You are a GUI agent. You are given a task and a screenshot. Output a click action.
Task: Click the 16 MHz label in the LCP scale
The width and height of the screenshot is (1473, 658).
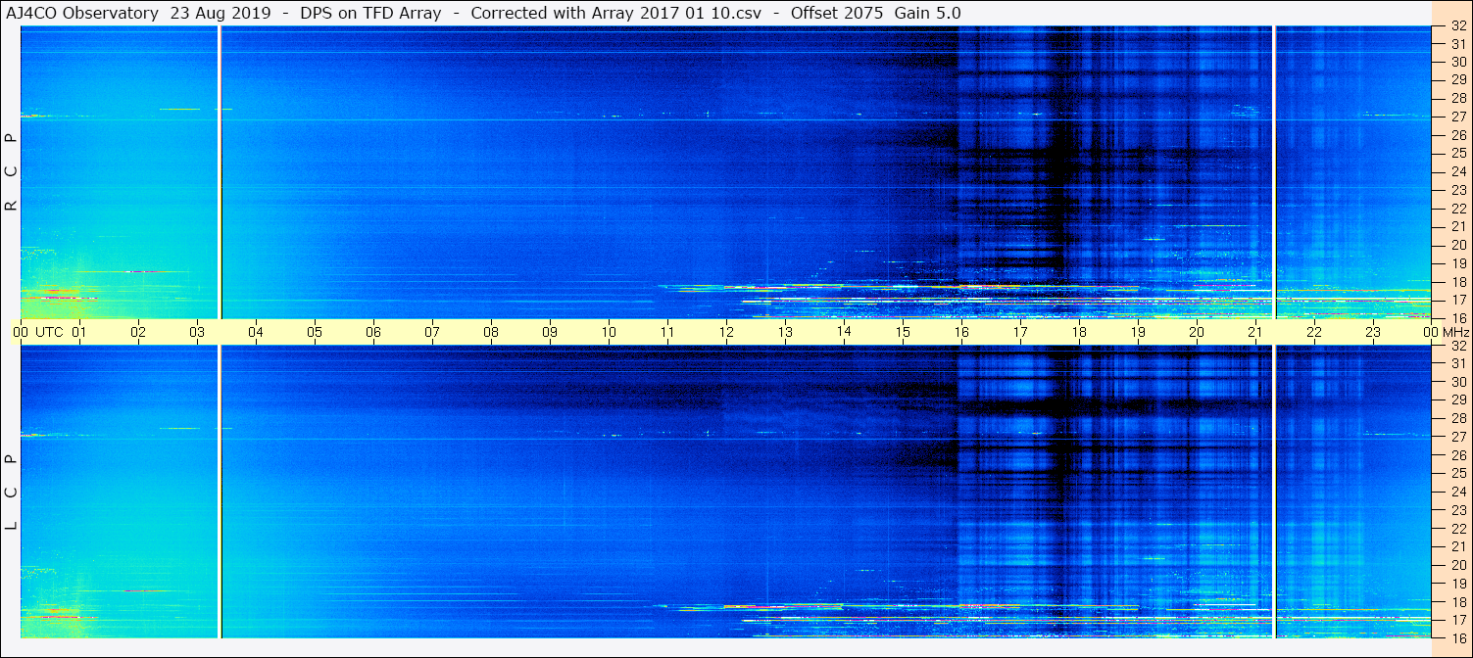[1457, 637]
